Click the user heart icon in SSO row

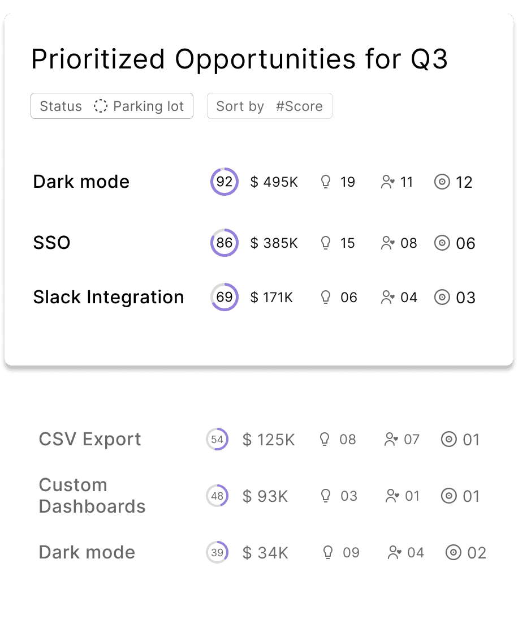pos(387,243)
